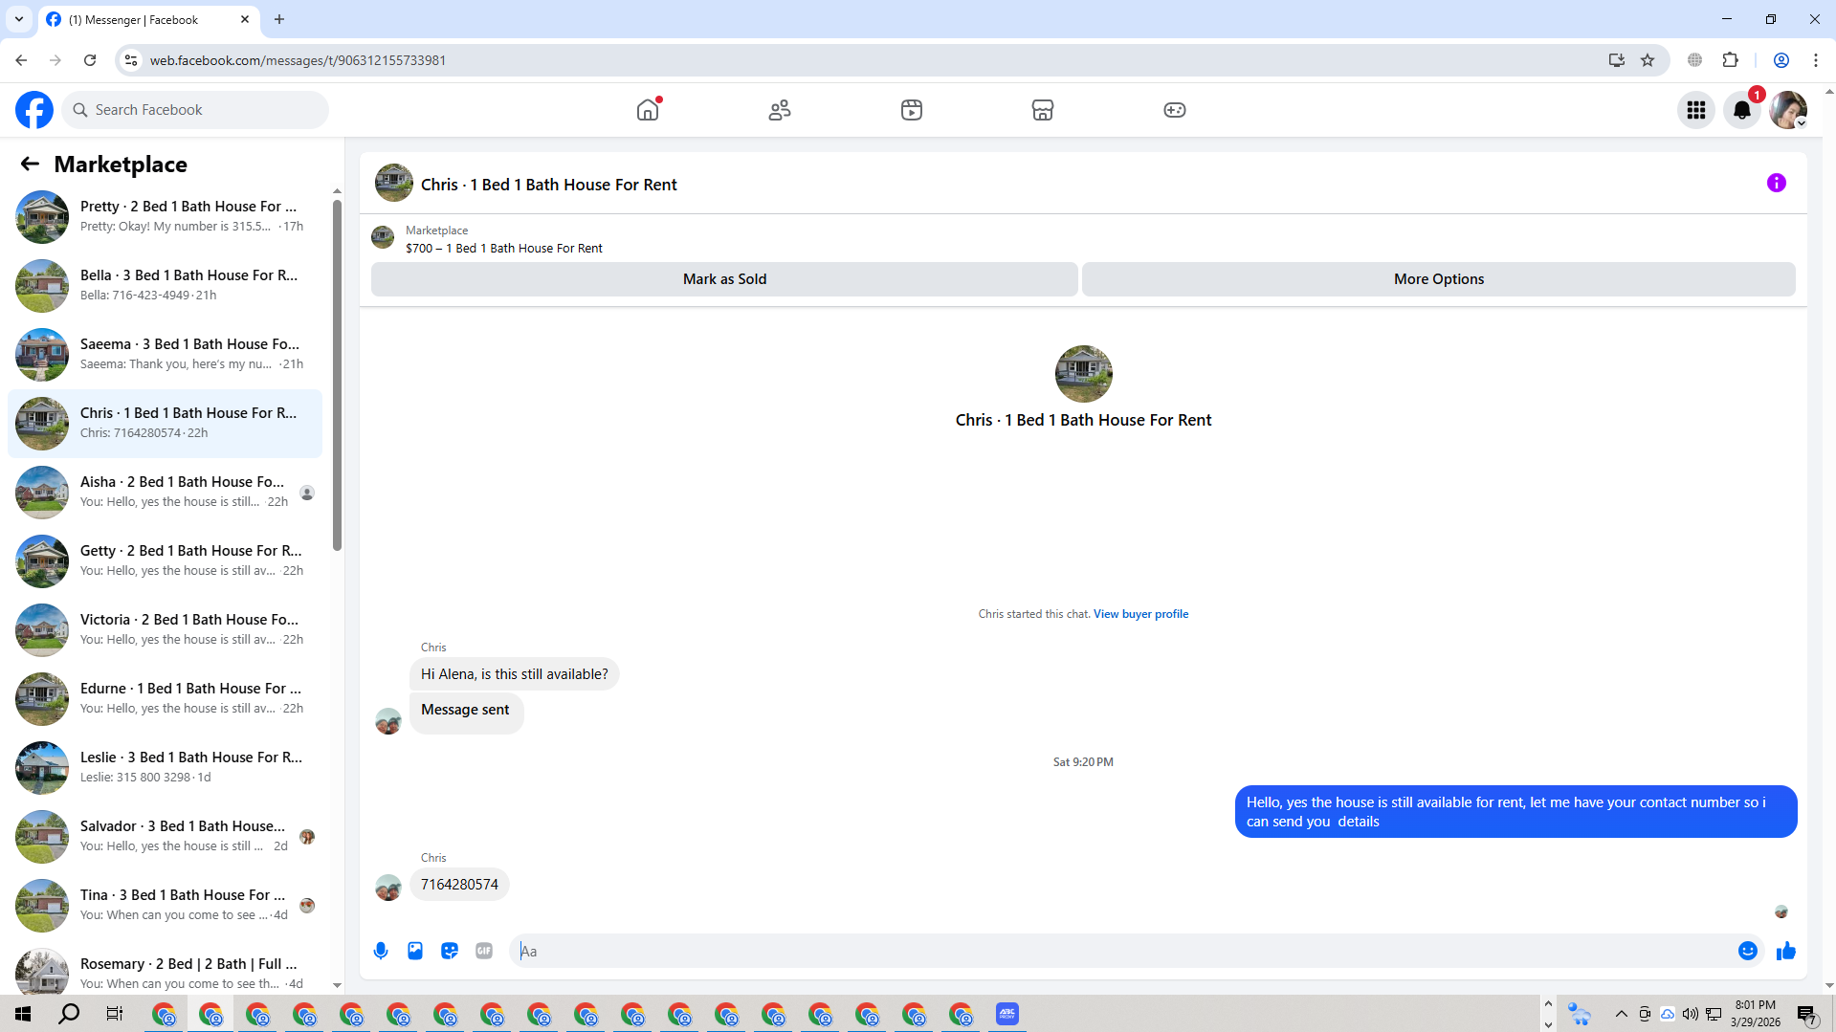Open the Reels video icon
The height and width of the screenshot is (1032, 1836).
click(x=912, y=110)
